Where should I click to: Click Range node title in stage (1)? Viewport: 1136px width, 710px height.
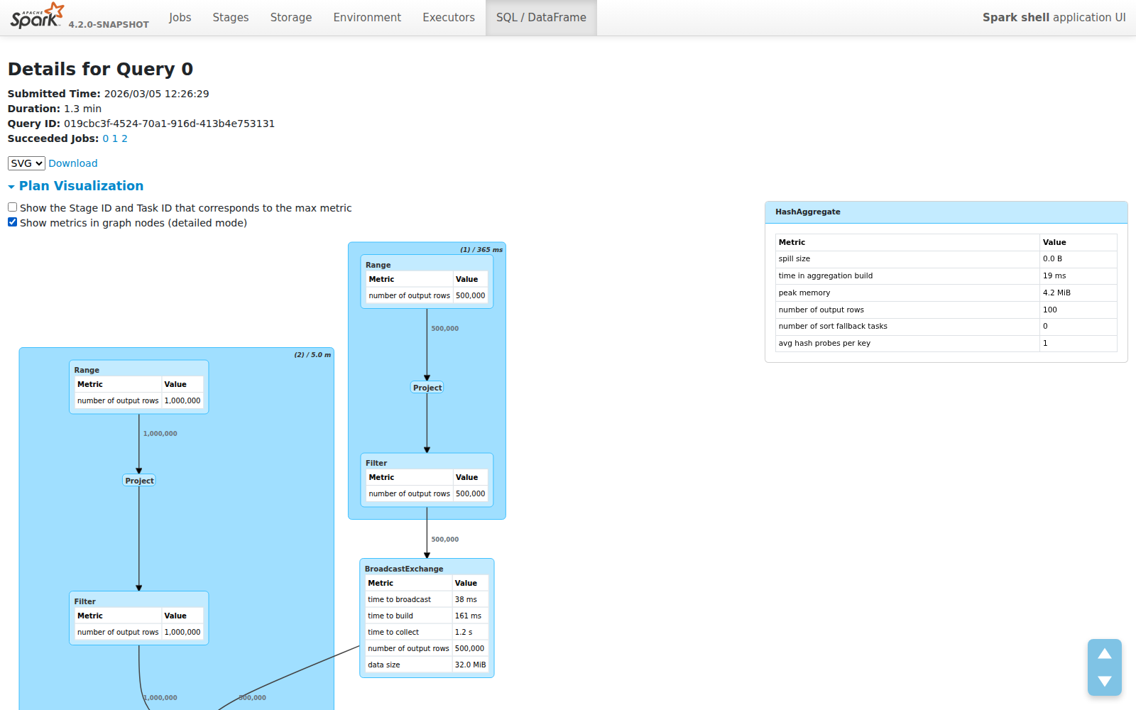[x=378, y=265]
